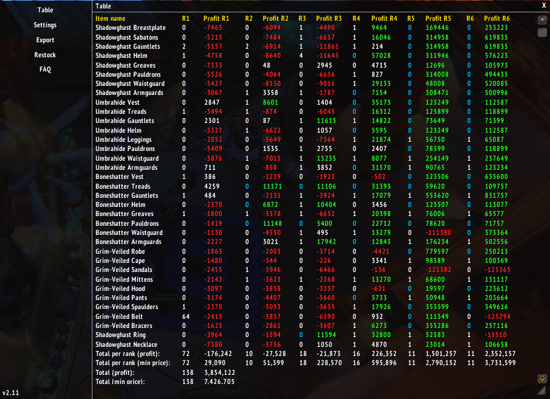Click the Profit R6 column header
Image resolution: width=550 pixels, height=399 pixels.
pyautogui.click(x=497, y=19)
